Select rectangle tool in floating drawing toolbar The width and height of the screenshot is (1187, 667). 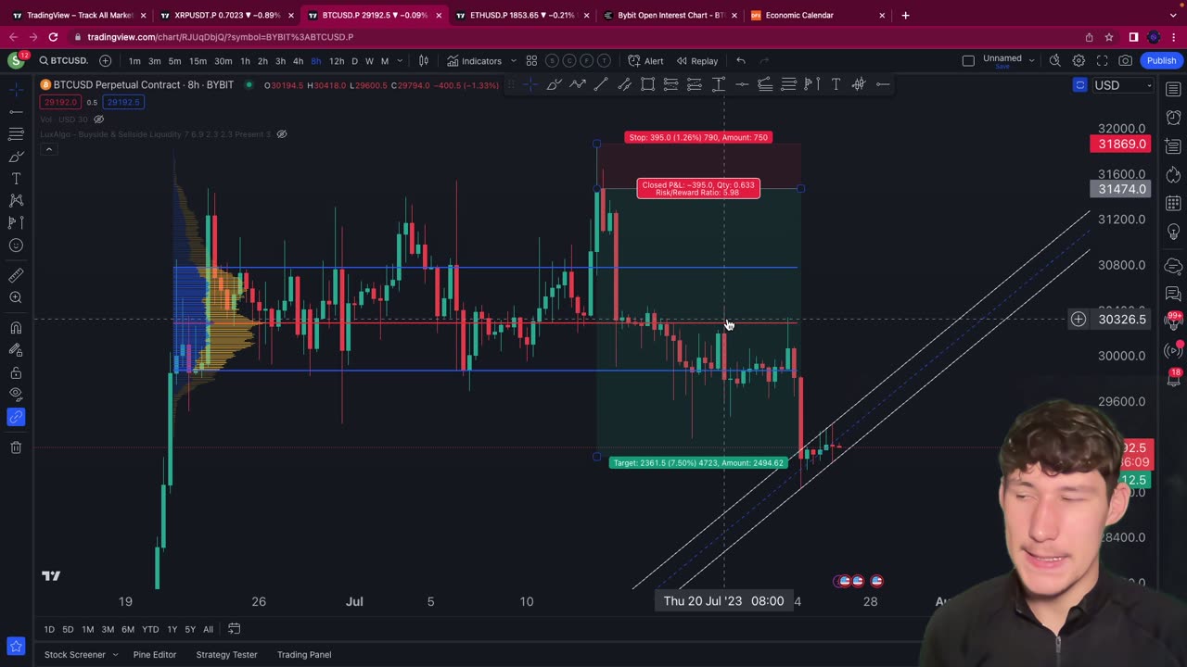pyautogui.click(x=647, y=84)
